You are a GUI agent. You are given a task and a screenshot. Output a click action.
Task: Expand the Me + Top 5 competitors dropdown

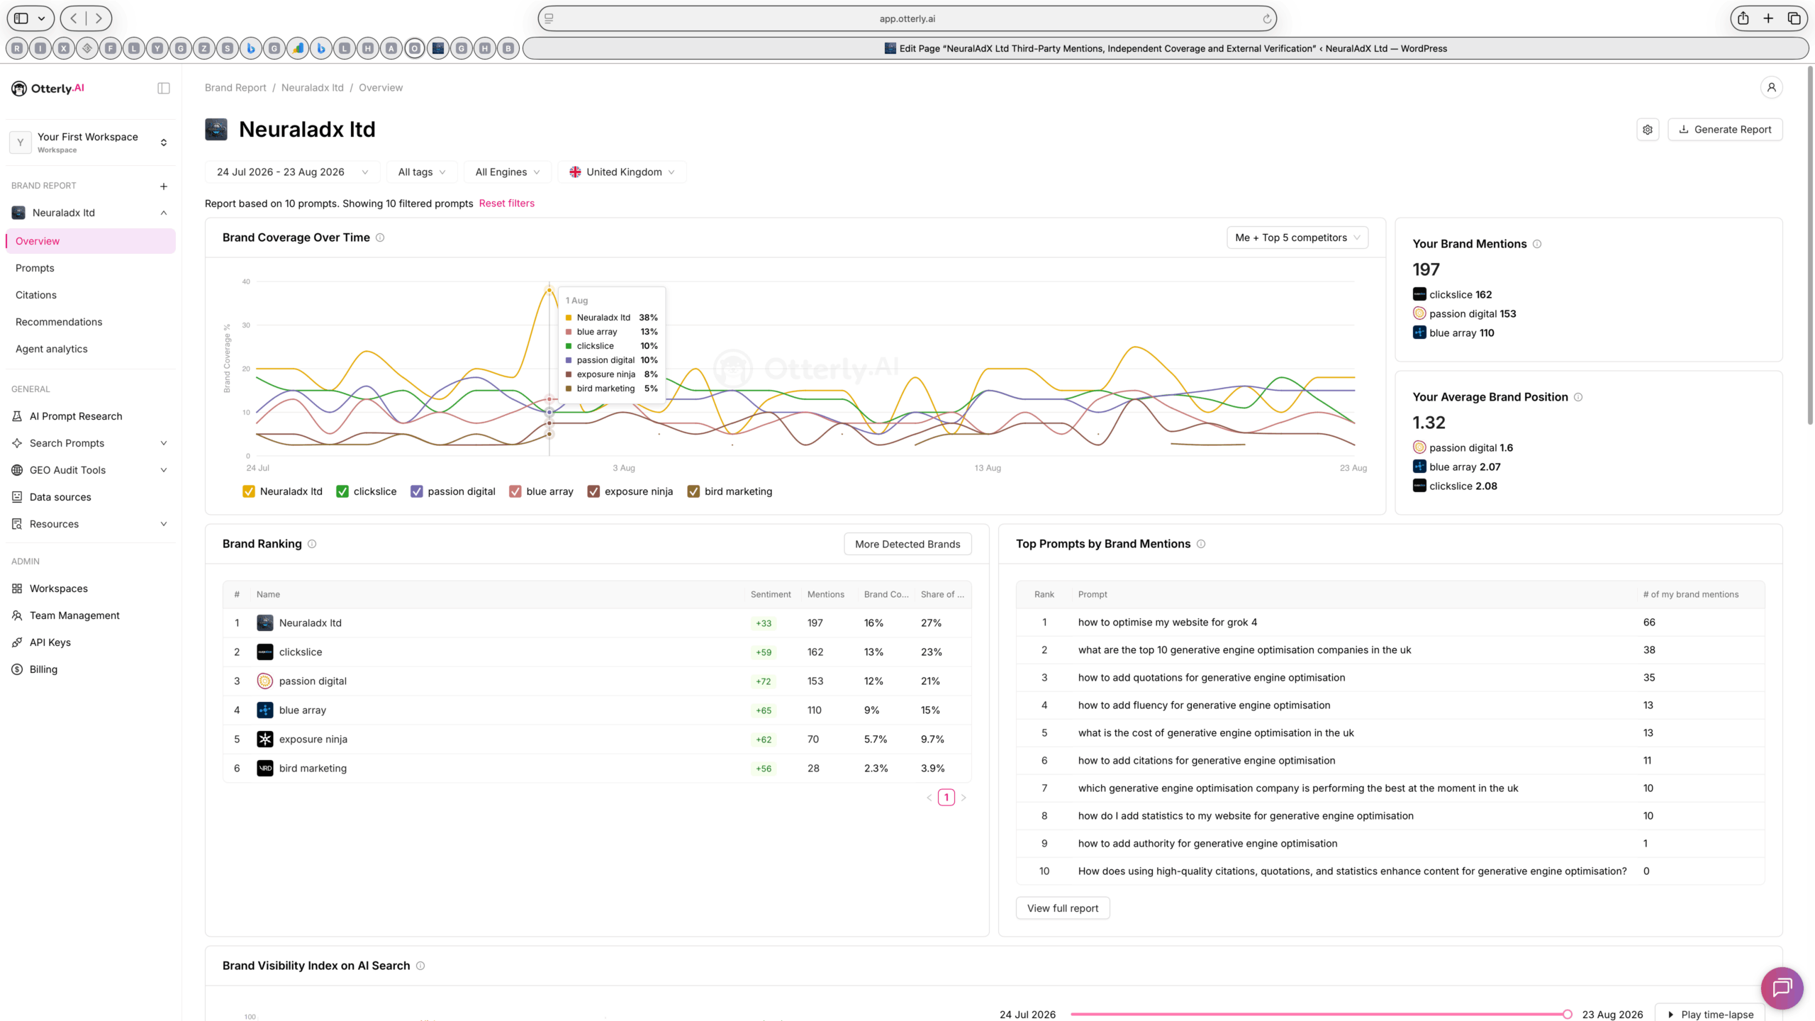[x=1297, y=238]
